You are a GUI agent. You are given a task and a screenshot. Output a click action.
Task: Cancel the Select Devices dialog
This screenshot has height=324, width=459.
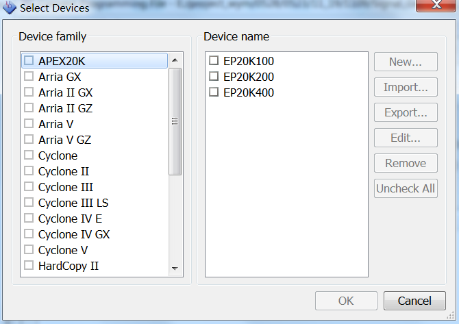(x=414, y=301)
